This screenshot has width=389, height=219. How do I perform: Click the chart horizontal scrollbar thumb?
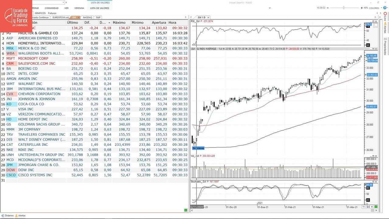[373, 210]
